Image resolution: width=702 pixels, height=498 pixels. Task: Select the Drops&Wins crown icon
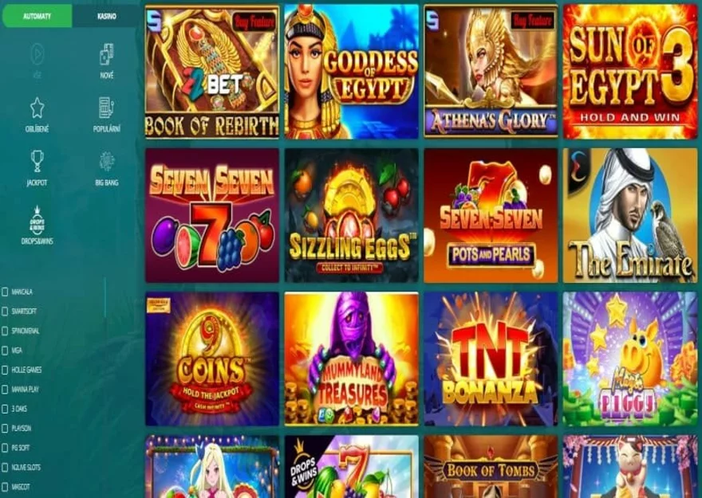37,221
